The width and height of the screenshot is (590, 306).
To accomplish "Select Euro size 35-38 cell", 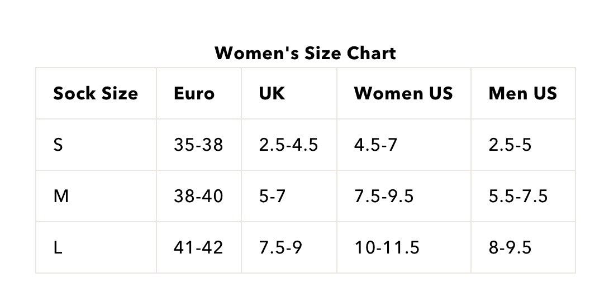I will point(198,145).
